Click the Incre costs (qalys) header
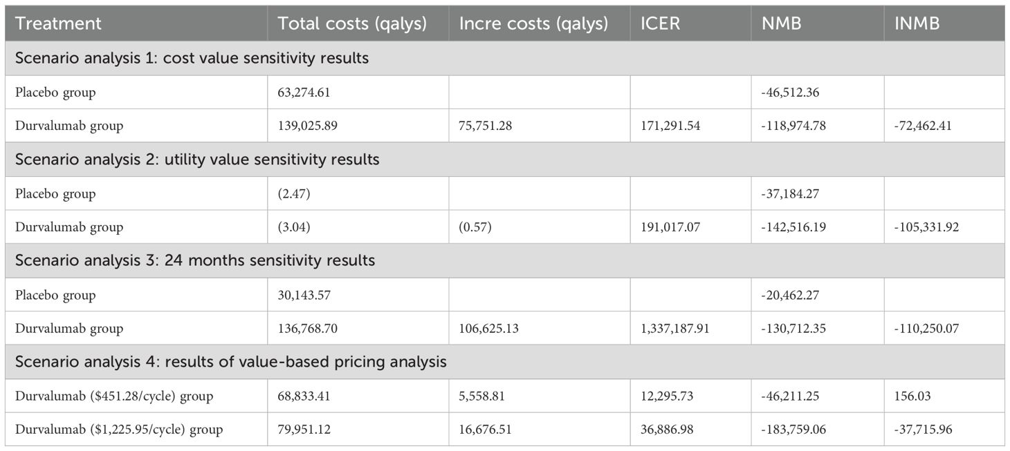This screenshot has width=1010, height=451. (533, 23)
